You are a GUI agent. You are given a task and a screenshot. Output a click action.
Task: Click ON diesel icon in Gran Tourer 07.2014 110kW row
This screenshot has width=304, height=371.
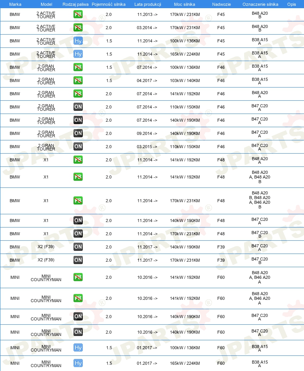pyautogui.click(x=78, y=107)
